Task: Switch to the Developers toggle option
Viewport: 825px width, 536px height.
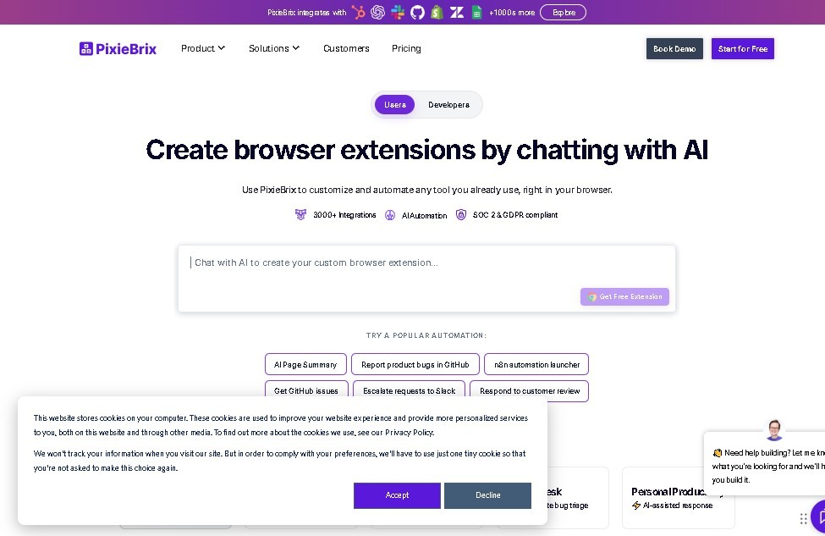Action: pyautogui.click(x=448, y=105)
